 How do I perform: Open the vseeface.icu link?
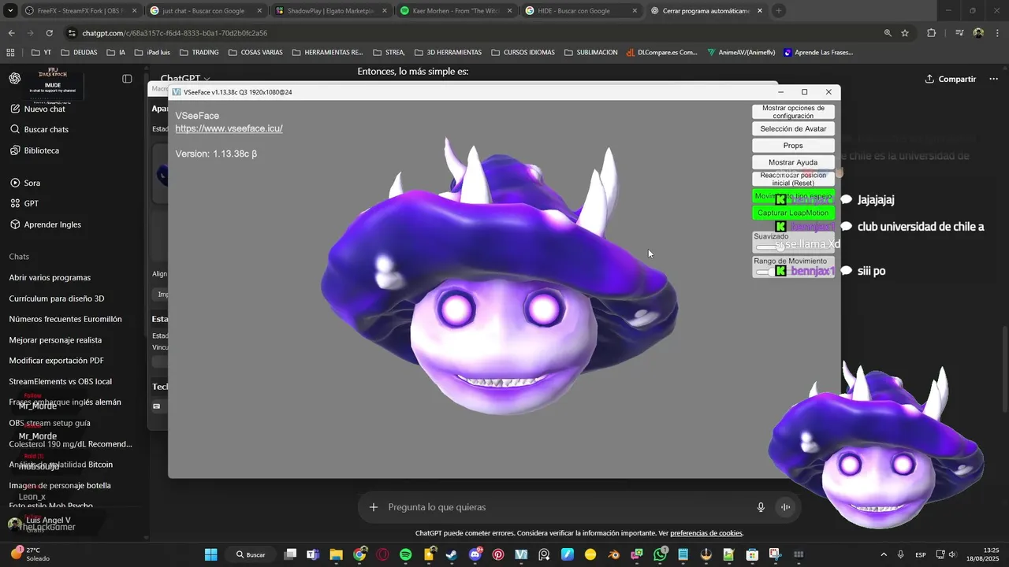click(x=229, y=128)
